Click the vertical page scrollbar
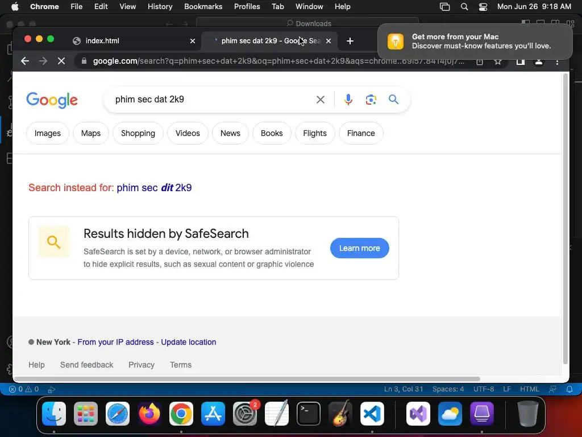The image size is (582, 437). tap(566, 218)
